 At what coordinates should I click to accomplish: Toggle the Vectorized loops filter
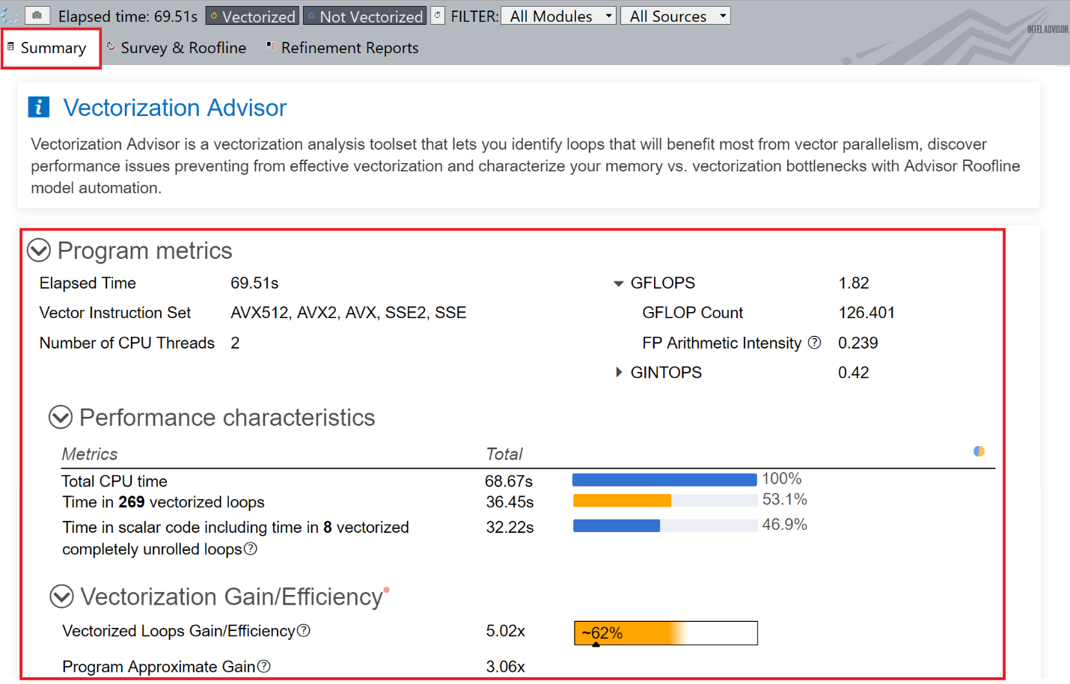(x=252, y=16)
